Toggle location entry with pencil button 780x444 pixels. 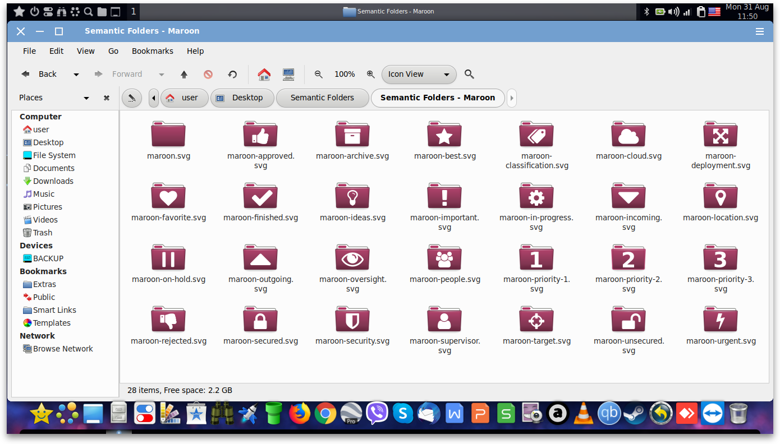point(131,98)
